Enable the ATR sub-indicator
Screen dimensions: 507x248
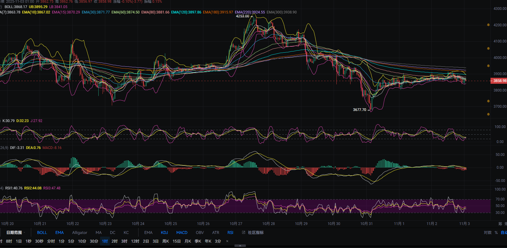[216, 232]
